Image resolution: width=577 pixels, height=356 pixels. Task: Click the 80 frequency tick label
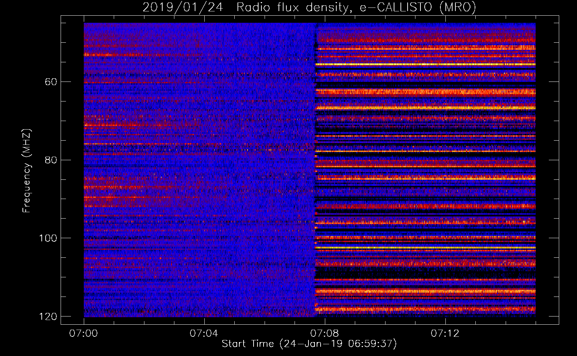pos(51,160)
